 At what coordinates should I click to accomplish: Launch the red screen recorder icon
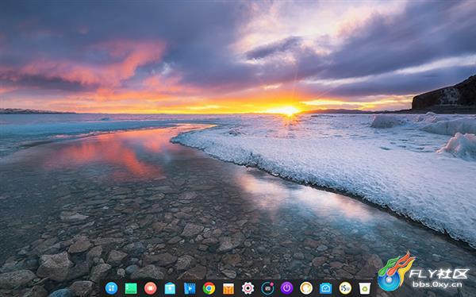click(150, 288)
